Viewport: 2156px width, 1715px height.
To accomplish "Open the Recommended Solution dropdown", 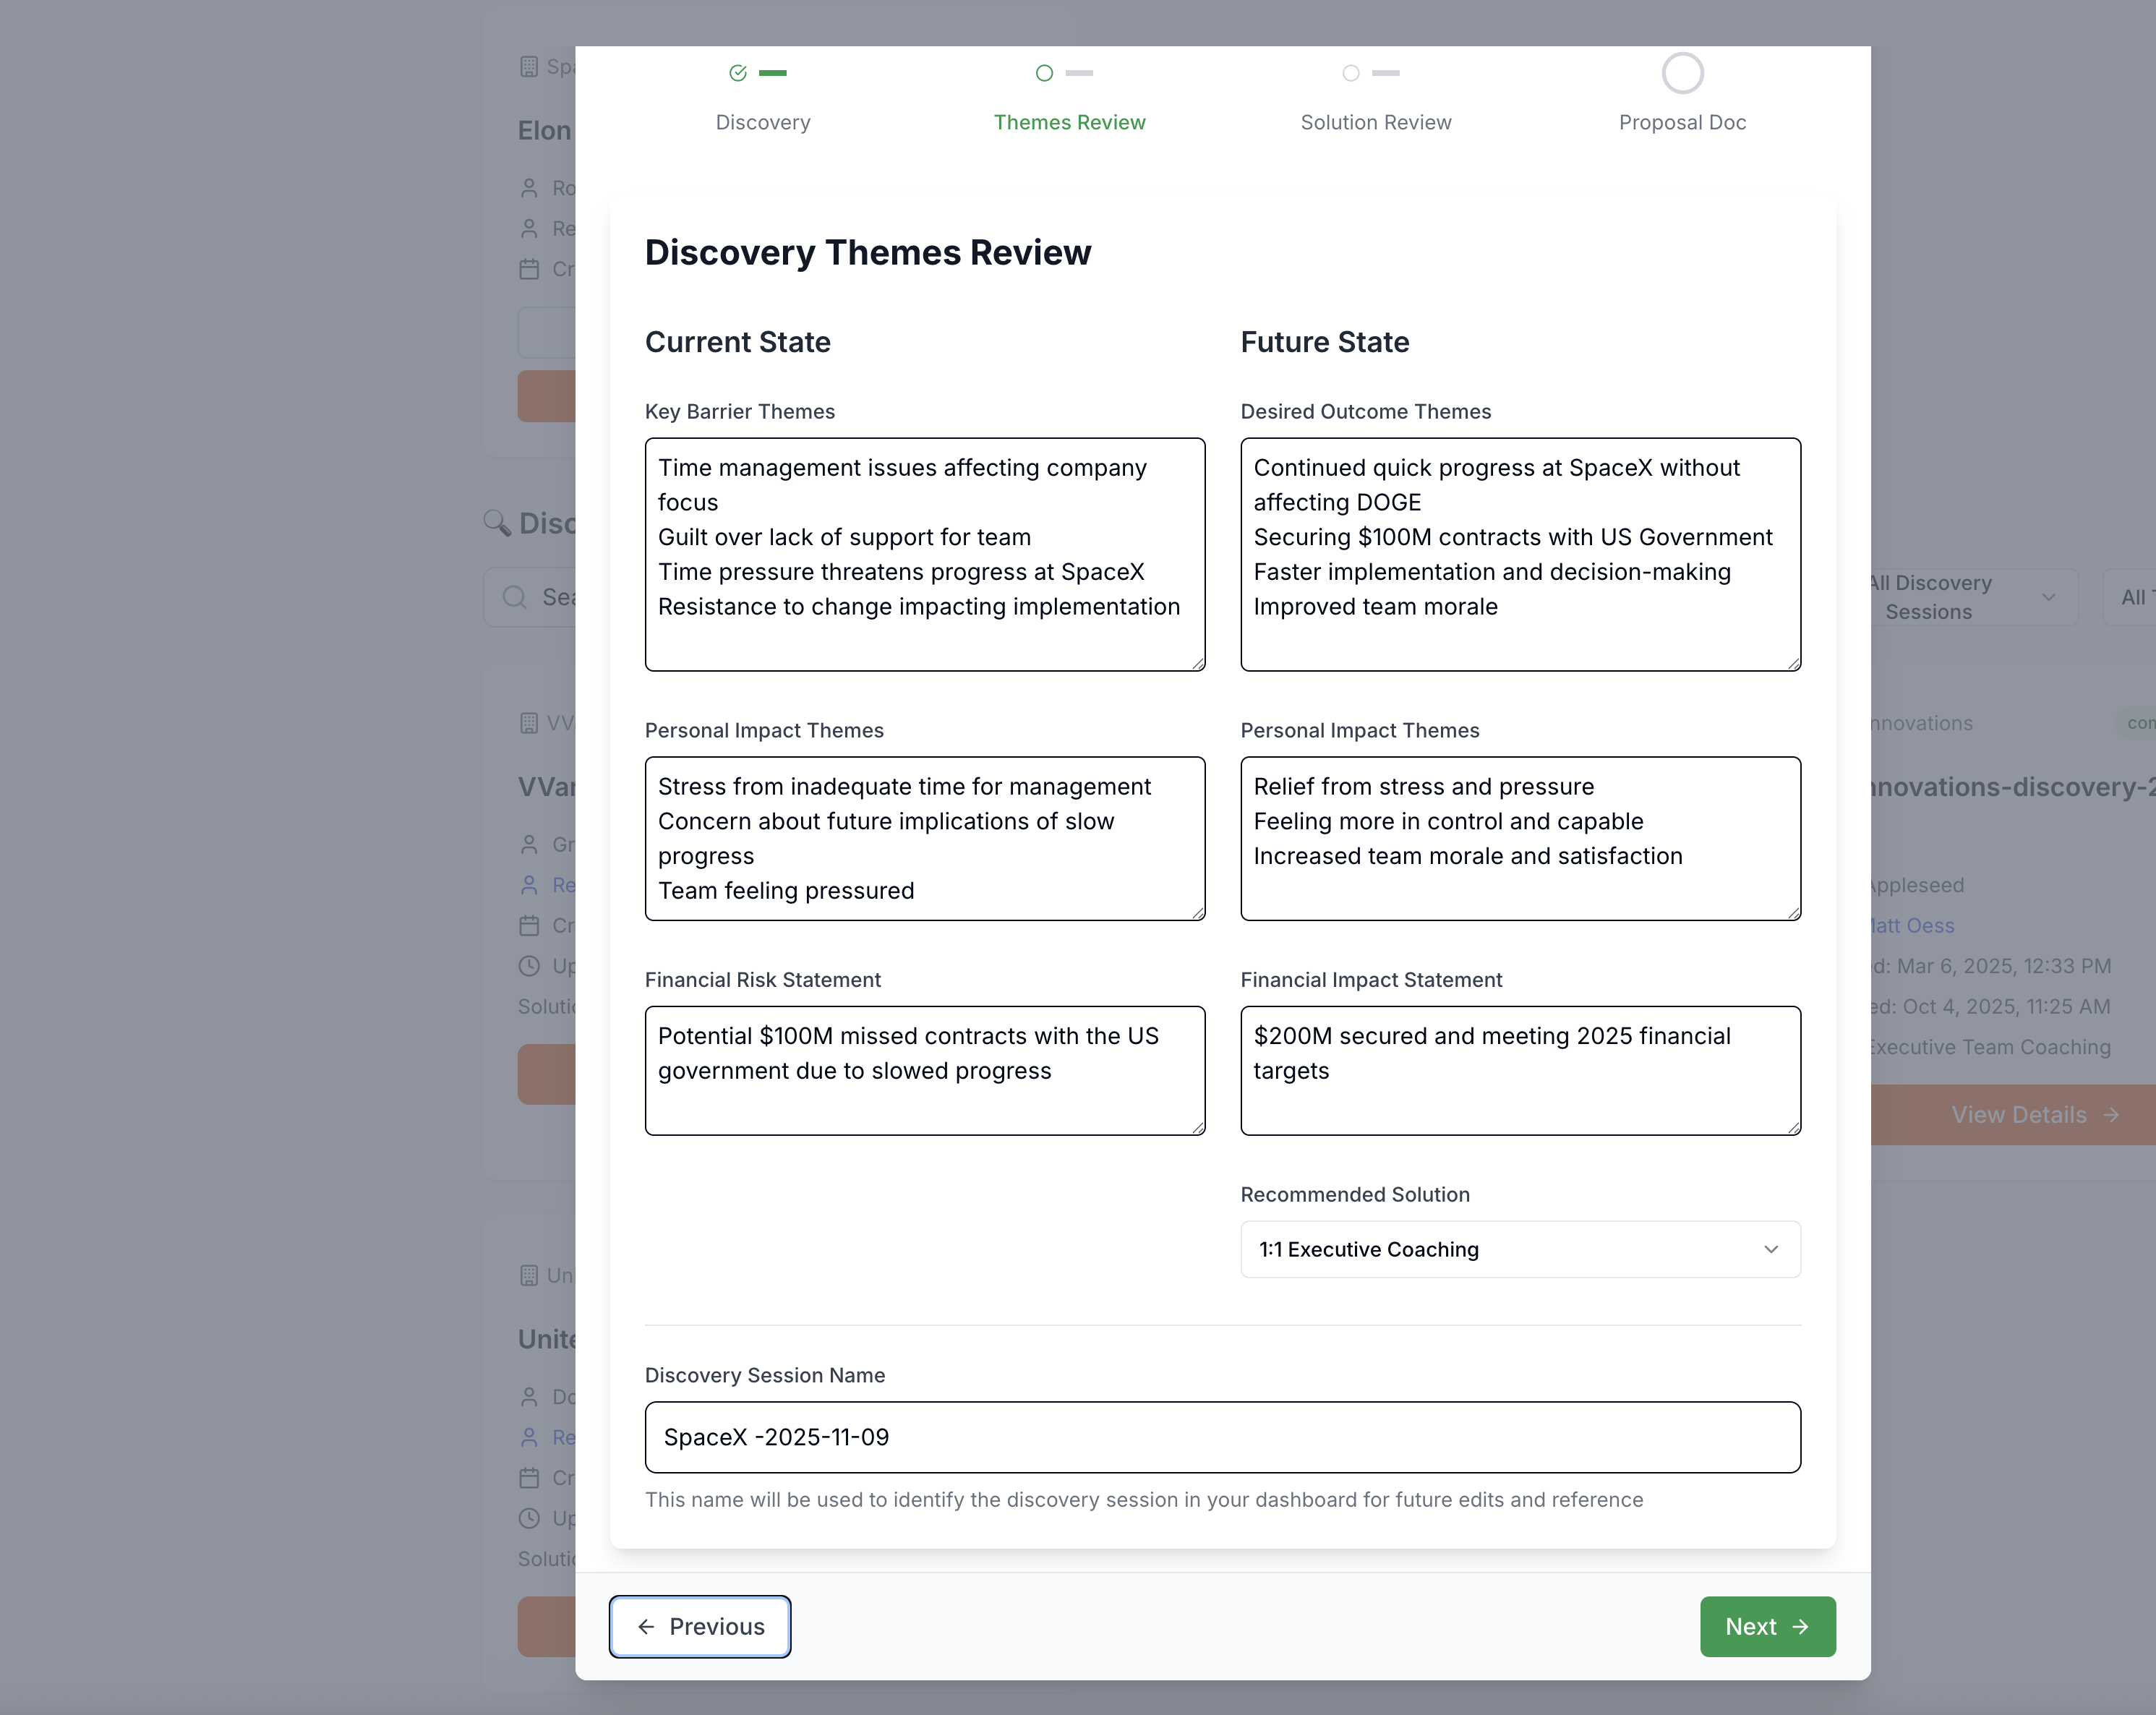I will (1519, 1249).
